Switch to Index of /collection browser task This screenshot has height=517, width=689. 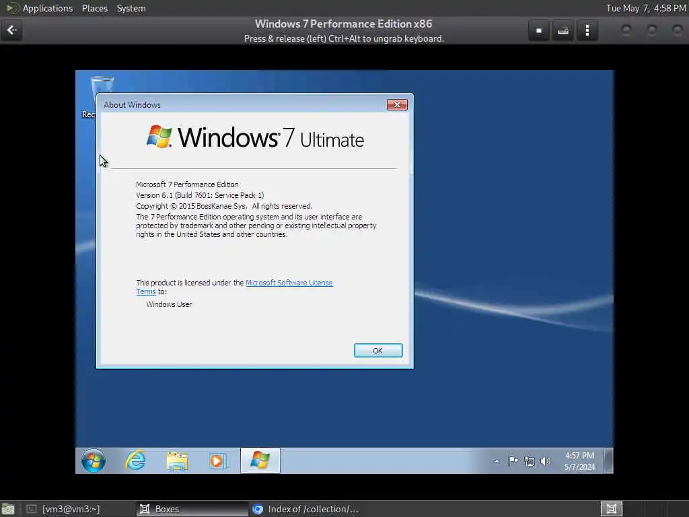(x=305, y=509)
